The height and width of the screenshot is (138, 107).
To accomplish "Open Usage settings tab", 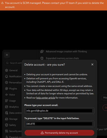I will (x=10, y=101).
